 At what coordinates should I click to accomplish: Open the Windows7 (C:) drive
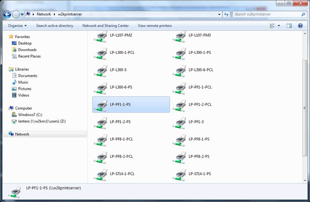(27, 115)
